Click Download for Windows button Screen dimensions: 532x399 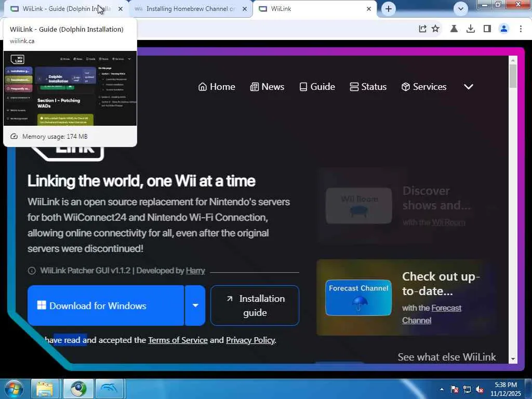(x=106, y=305)
